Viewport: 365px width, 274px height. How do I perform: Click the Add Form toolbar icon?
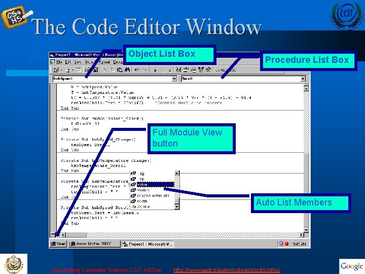(67, 70)
